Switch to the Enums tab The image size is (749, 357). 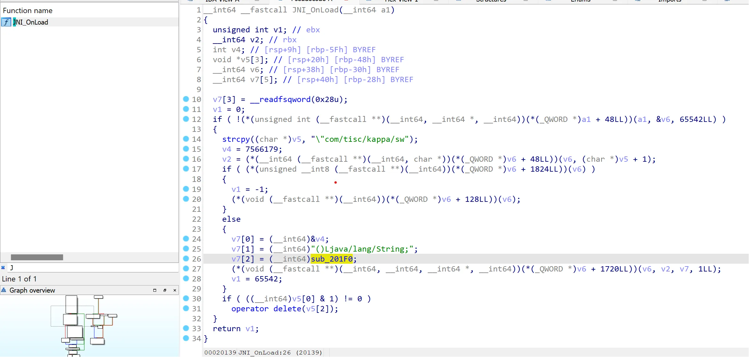tap(580, 1)
